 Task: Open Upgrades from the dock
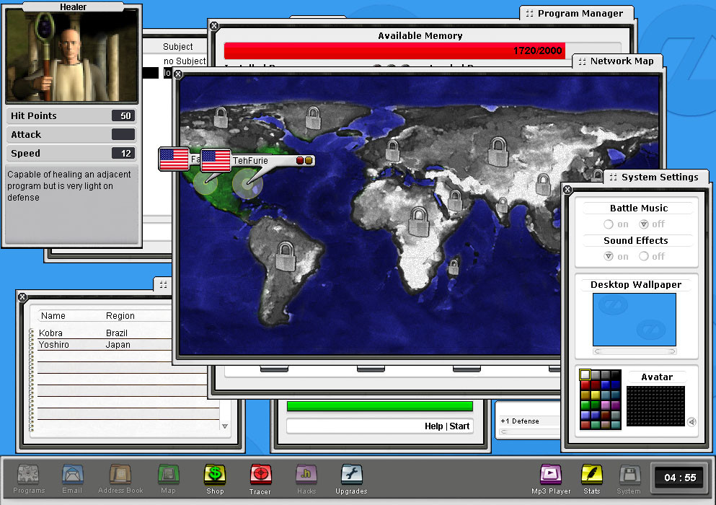point(351,478)
